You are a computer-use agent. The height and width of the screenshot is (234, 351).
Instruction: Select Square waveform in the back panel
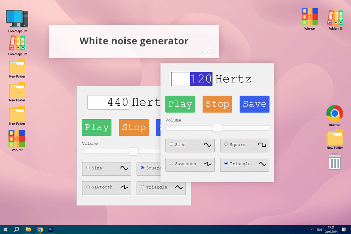point(149,169)
